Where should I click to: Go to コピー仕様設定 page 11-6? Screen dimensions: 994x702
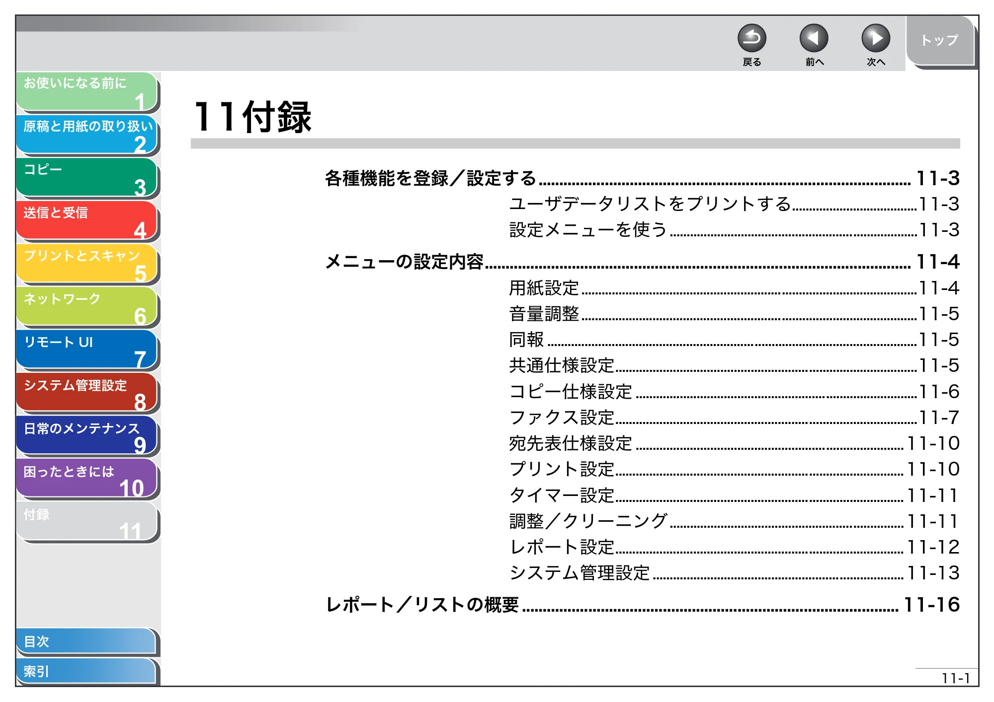[x=734, y=392]
